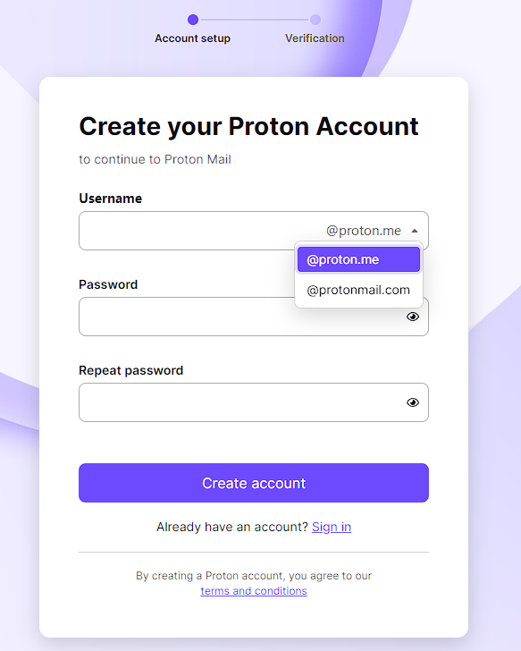Select the Verification step label
Screen dimensions: 521x651
coord(315,38)
